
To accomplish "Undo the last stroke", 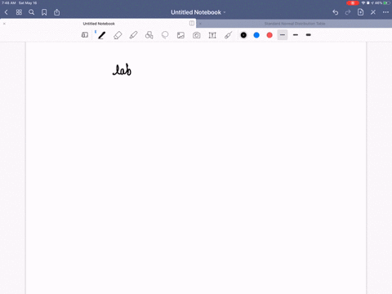I will pos(336,12).
